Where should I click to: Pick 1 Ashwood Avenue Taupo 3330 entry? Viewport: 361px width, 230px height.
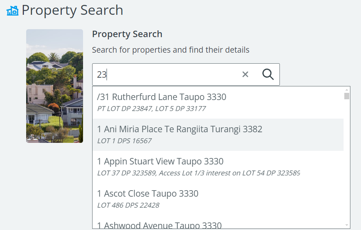(x=159, y=225)
